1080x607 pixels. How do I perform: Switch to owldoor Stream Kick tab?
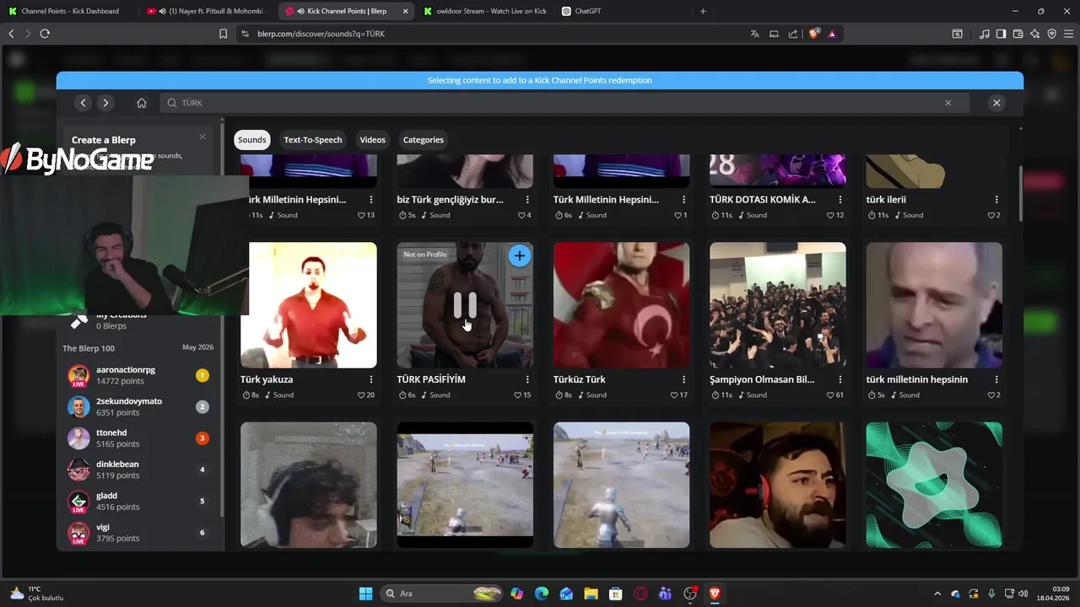[487, 11]
